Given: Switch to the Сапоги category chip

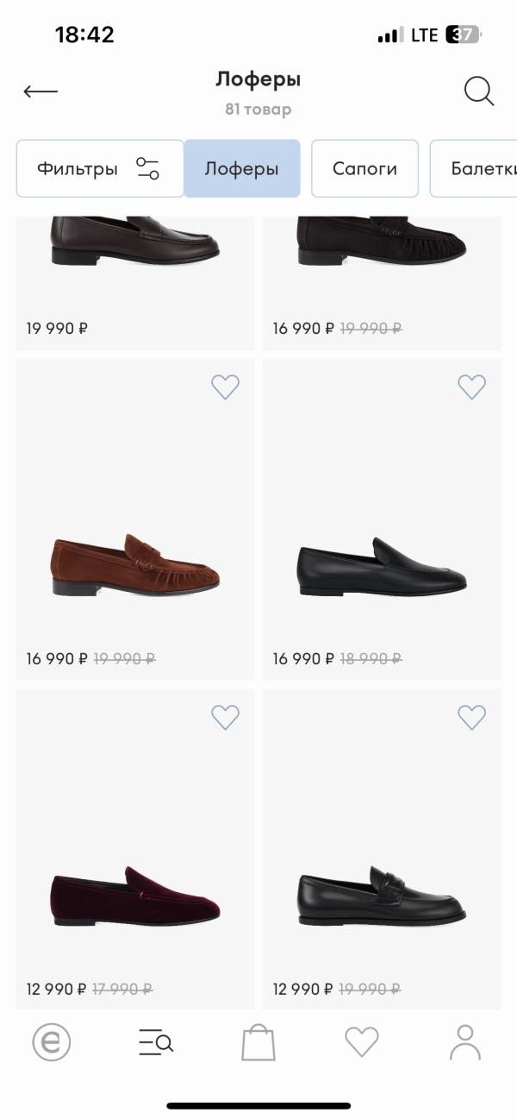Looking at the screenshot, I should coord(364,168).
